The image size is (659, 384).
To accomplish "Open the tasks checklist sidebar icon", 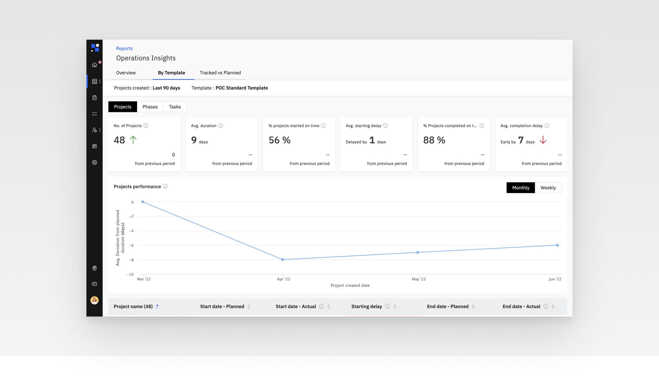I will pyautogui.click(x=94, y=114).
